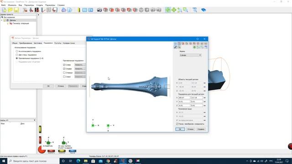Select the green rotate-view mouse tool

(x=167, y=10)
